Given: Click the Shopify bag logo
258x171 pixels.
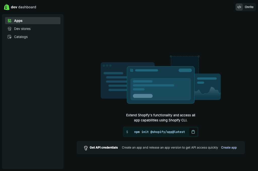Looking at the screenshot, I should point(7,7).
